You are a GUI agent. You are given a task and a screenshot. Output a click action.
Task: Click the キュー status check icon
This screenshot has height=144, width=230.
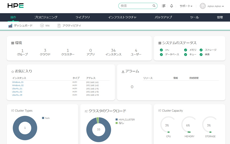[186, 55]
